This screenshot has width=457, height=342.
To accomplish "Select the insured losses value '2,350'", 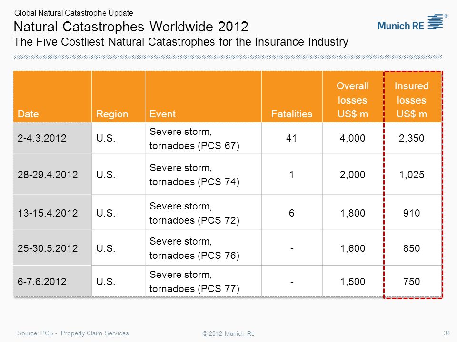I will 411,138.
